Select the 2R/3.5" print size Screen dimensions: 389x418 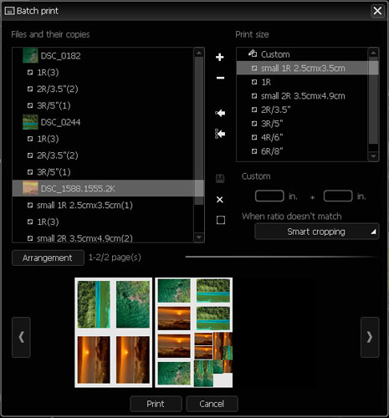(x=302, y=110)
